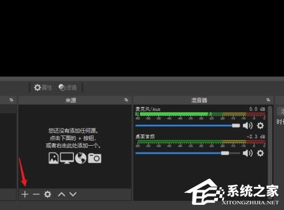This screenshot has width=284, height=210.
Task: Open the 滤镜 filters toolbar button
Action: pyautogui.click(x=68, y=88)
